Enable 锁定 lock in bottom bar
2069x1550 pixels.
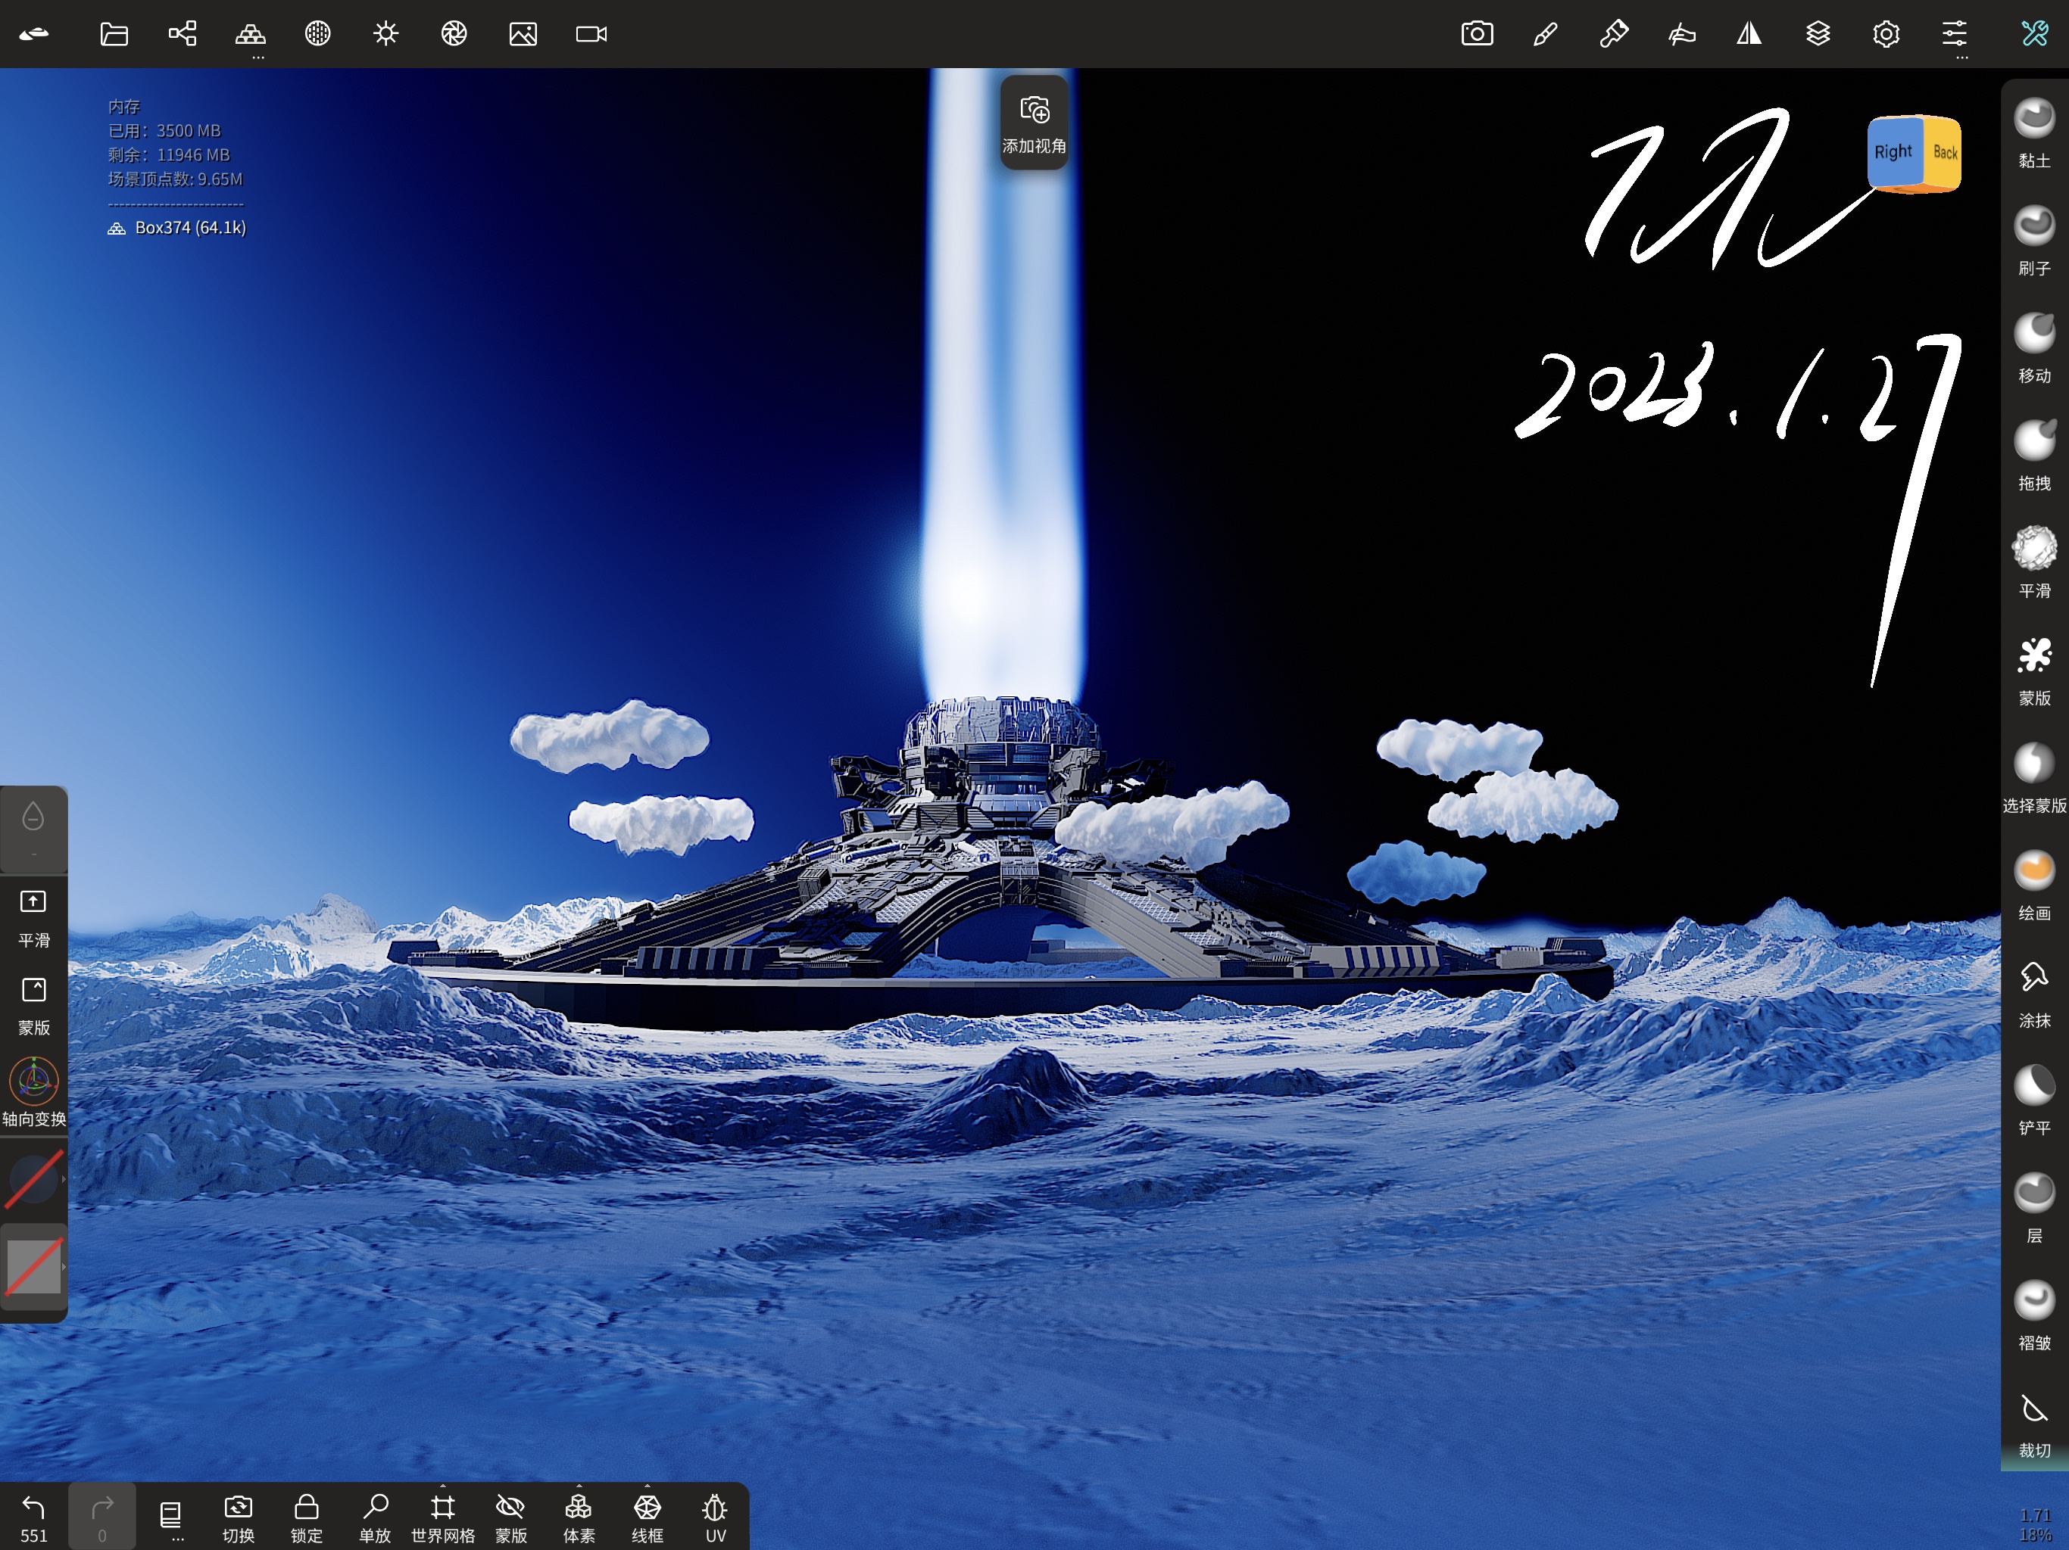[305, 1506]
